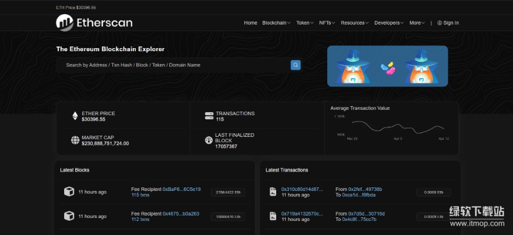
Task: Open fee recipient 0xBaF6...6C5e19 address
Action: (x=182, y=189)
